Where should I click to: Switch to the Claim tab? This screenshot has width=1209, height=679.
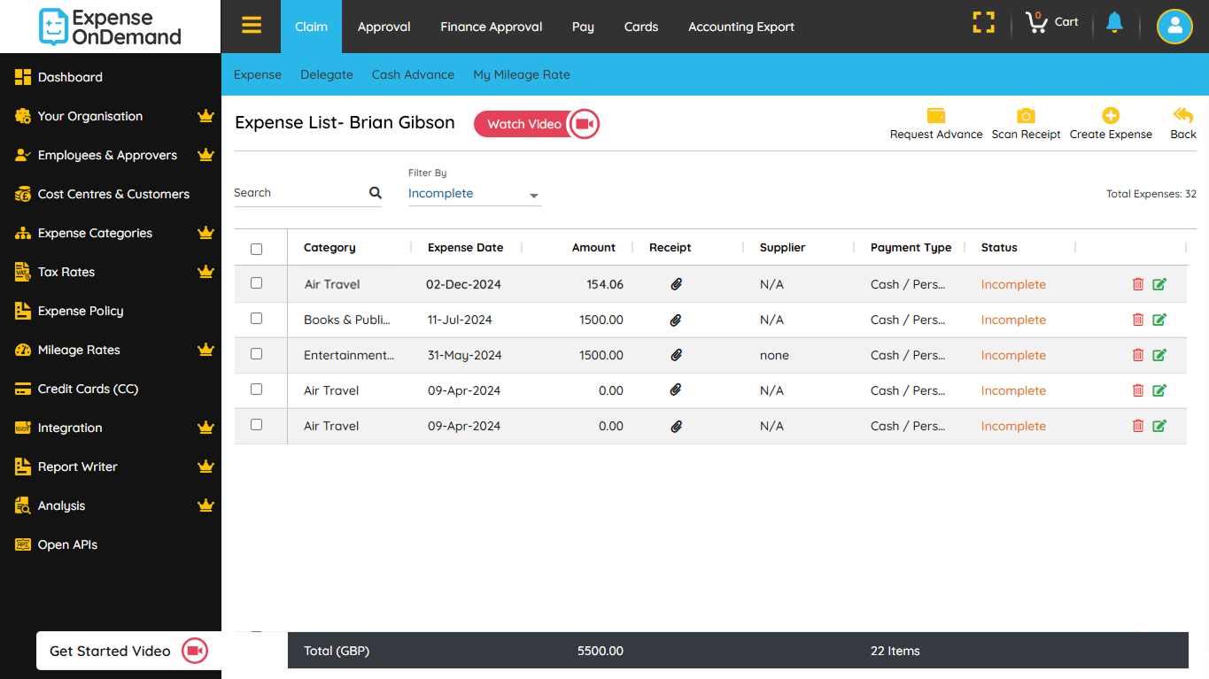pyautogui.click(x=311, y=27)
